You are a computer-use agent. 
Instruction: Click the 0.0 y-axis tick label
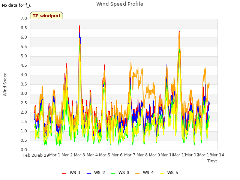click(x=24, y=150)
